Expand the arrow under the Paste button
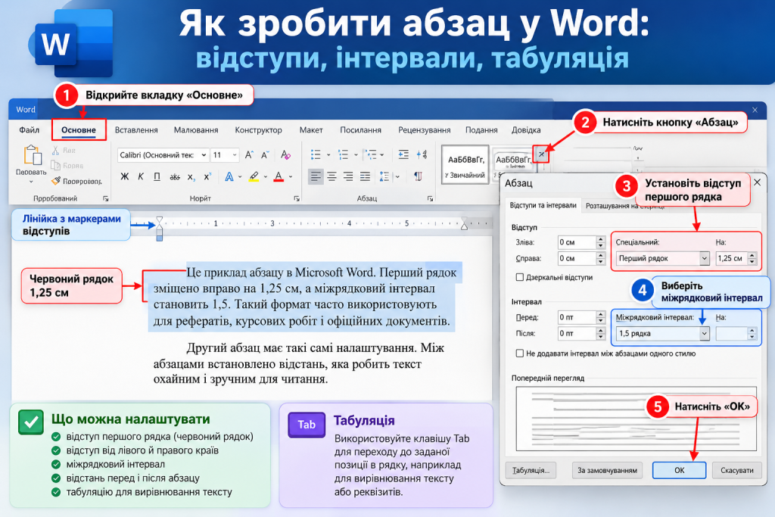775x517 pixels. 31,182
